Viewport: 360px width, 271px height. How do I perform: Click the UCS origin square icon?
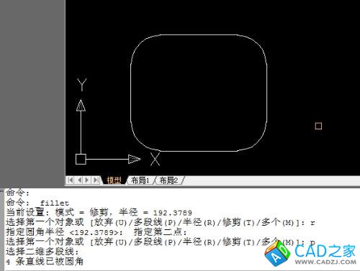click(81, 159)
